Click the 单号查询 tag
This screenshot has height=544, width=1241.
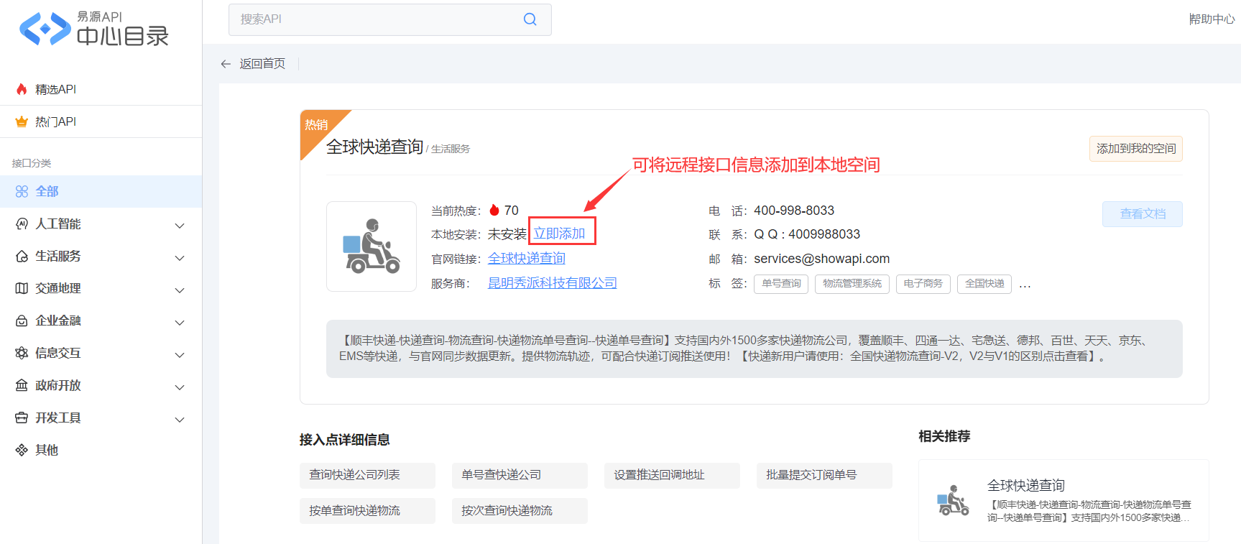point(781,284)
